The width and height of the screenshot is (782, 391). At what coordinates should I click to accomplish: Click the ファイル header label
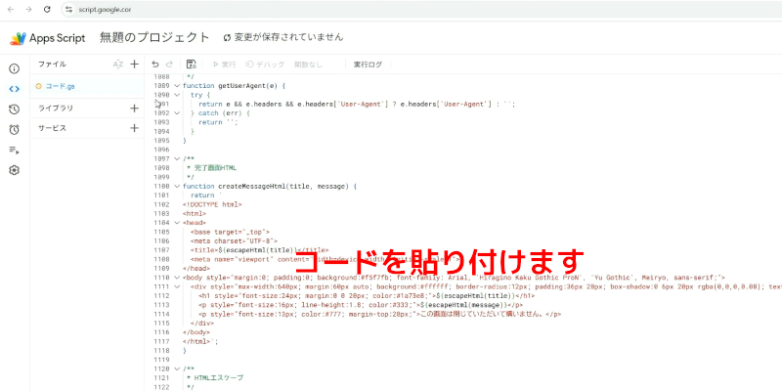53,65
